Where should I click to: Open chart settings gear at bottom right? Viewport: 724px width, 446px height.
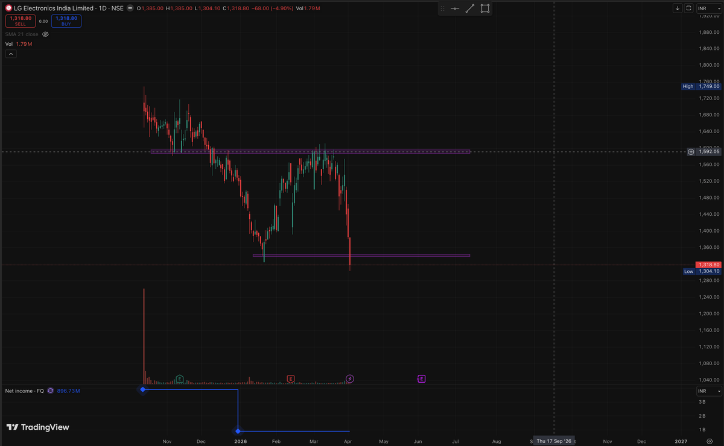point(710,441)
